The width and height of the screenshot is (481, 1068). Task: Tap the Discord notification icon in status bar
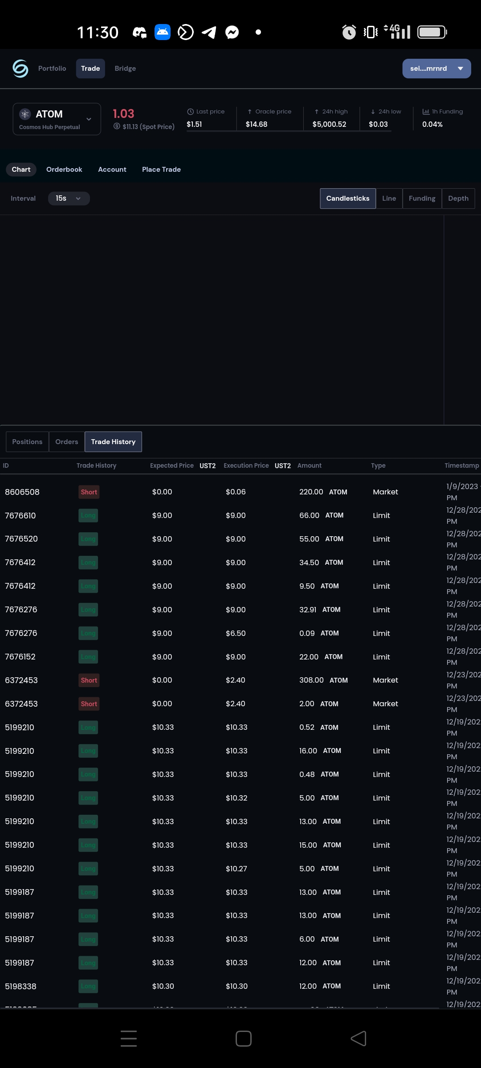coord(139,32)
